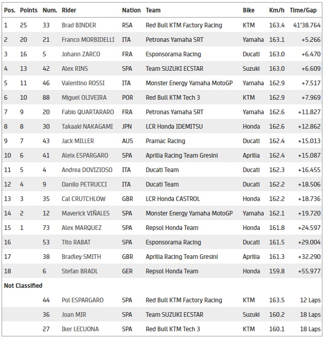The image size is (326, 339).
Task: Click Brad BINDER's winning time 41'38.764
Action: (x=305, y=25)
